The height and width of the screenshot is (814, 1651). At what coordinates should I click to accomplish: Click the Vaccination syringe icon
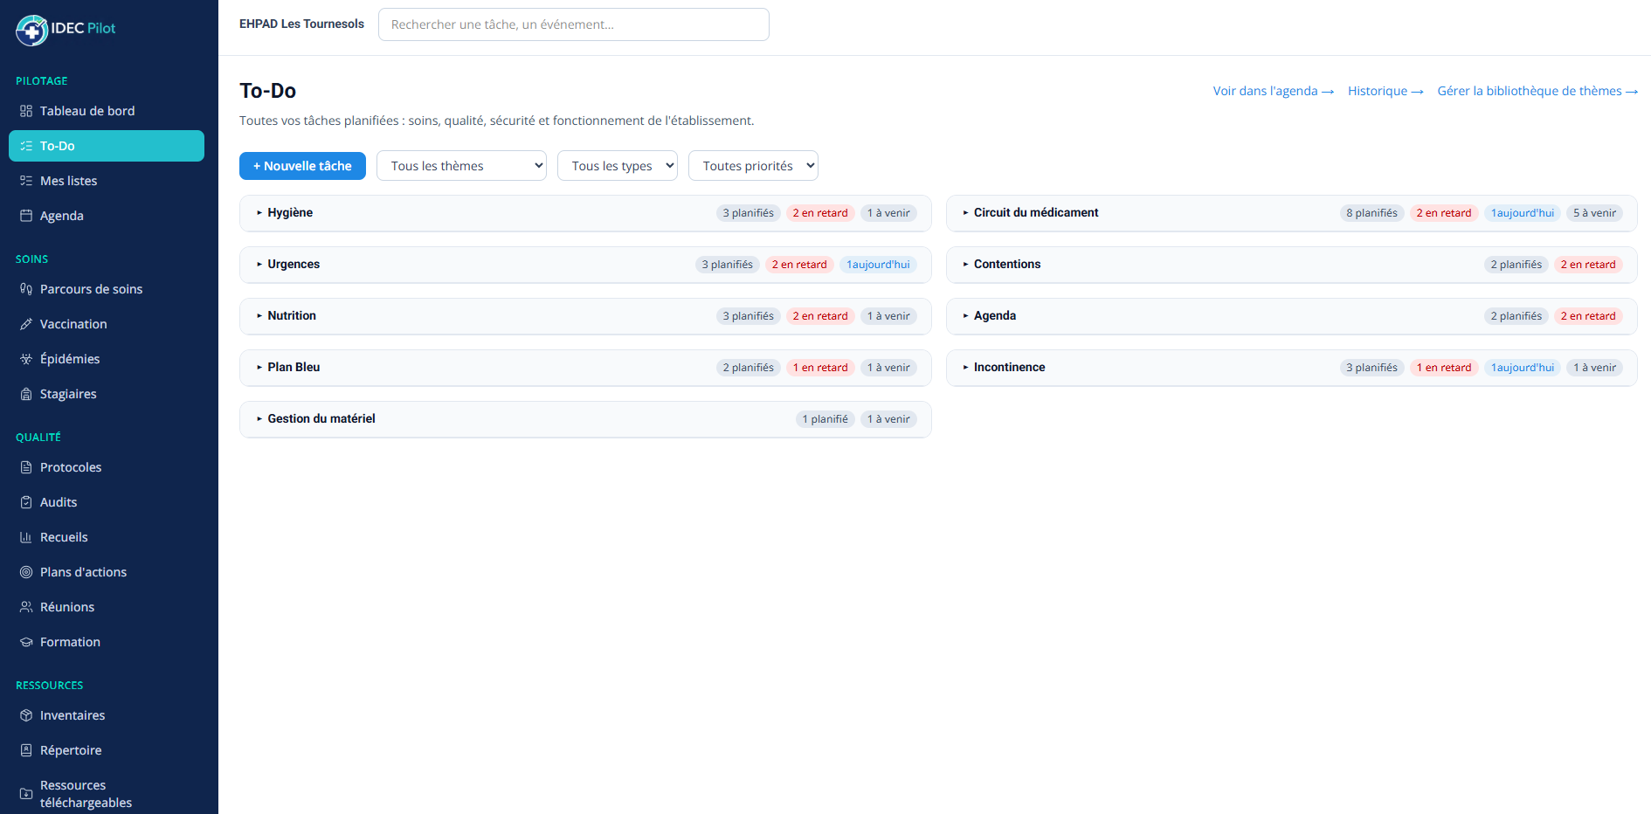pyautogui.click(x=26, y=324)
